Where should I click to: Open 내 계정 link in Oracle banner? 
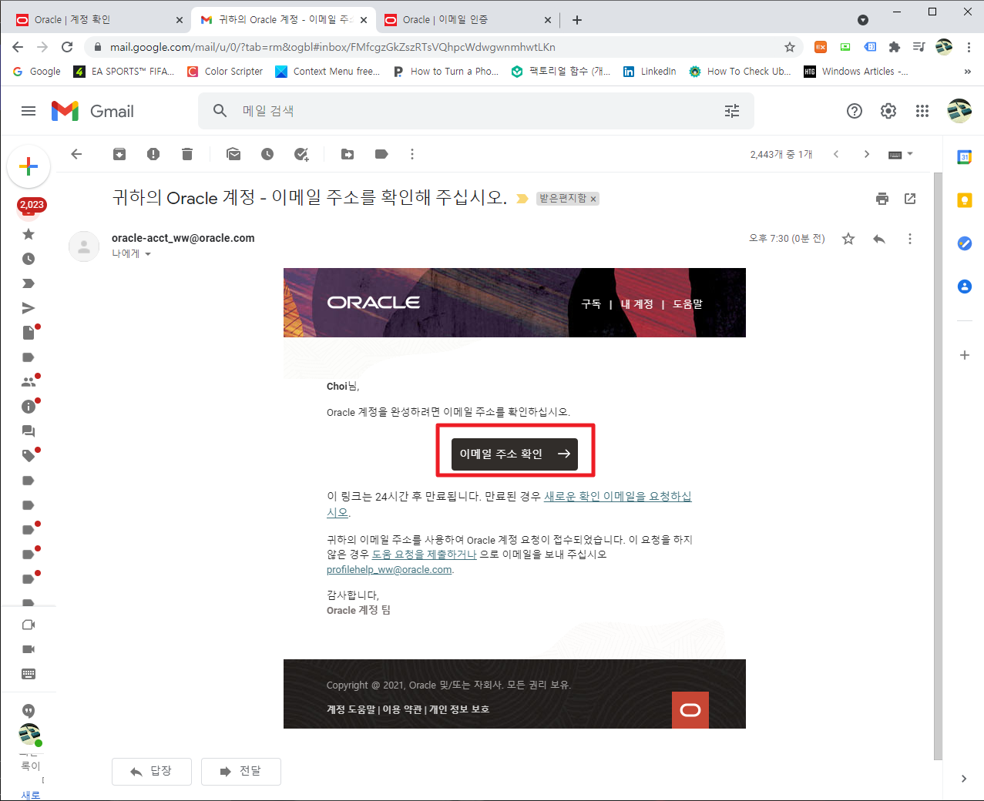click(x=636, y=304)
